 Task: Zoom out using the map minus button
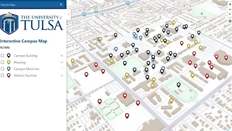pyautogui.click(x=230, y=9)
